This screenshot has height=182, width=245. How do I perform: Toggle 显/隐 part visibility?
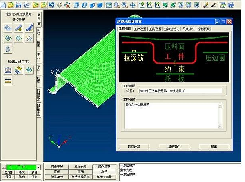pos(8,172)
